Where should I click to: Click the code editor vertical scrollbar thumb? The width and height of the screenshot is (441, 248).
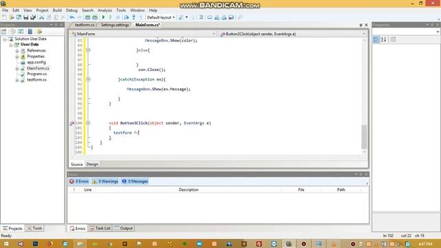365,136
